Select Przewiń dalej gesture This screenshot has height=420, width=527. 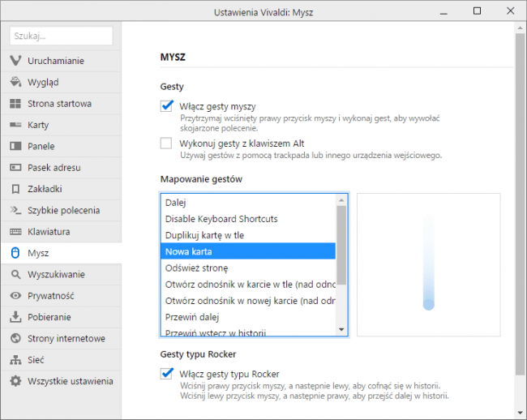pos(248,317)
